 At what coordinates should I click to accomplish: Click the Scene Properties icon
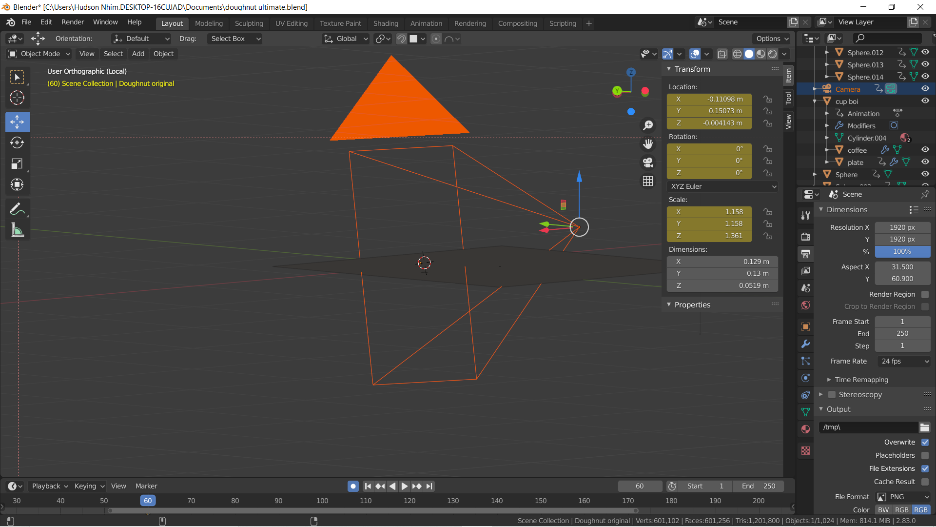(805, 288)
